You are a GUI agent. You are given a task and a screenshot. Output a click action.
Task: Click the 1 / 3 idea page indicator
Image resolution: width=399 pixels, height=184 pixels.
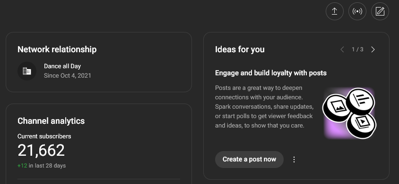coord(357,49)
